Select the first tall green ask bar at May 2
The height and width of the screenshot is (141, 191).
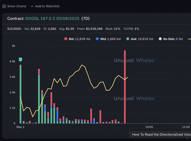[21, 95]
